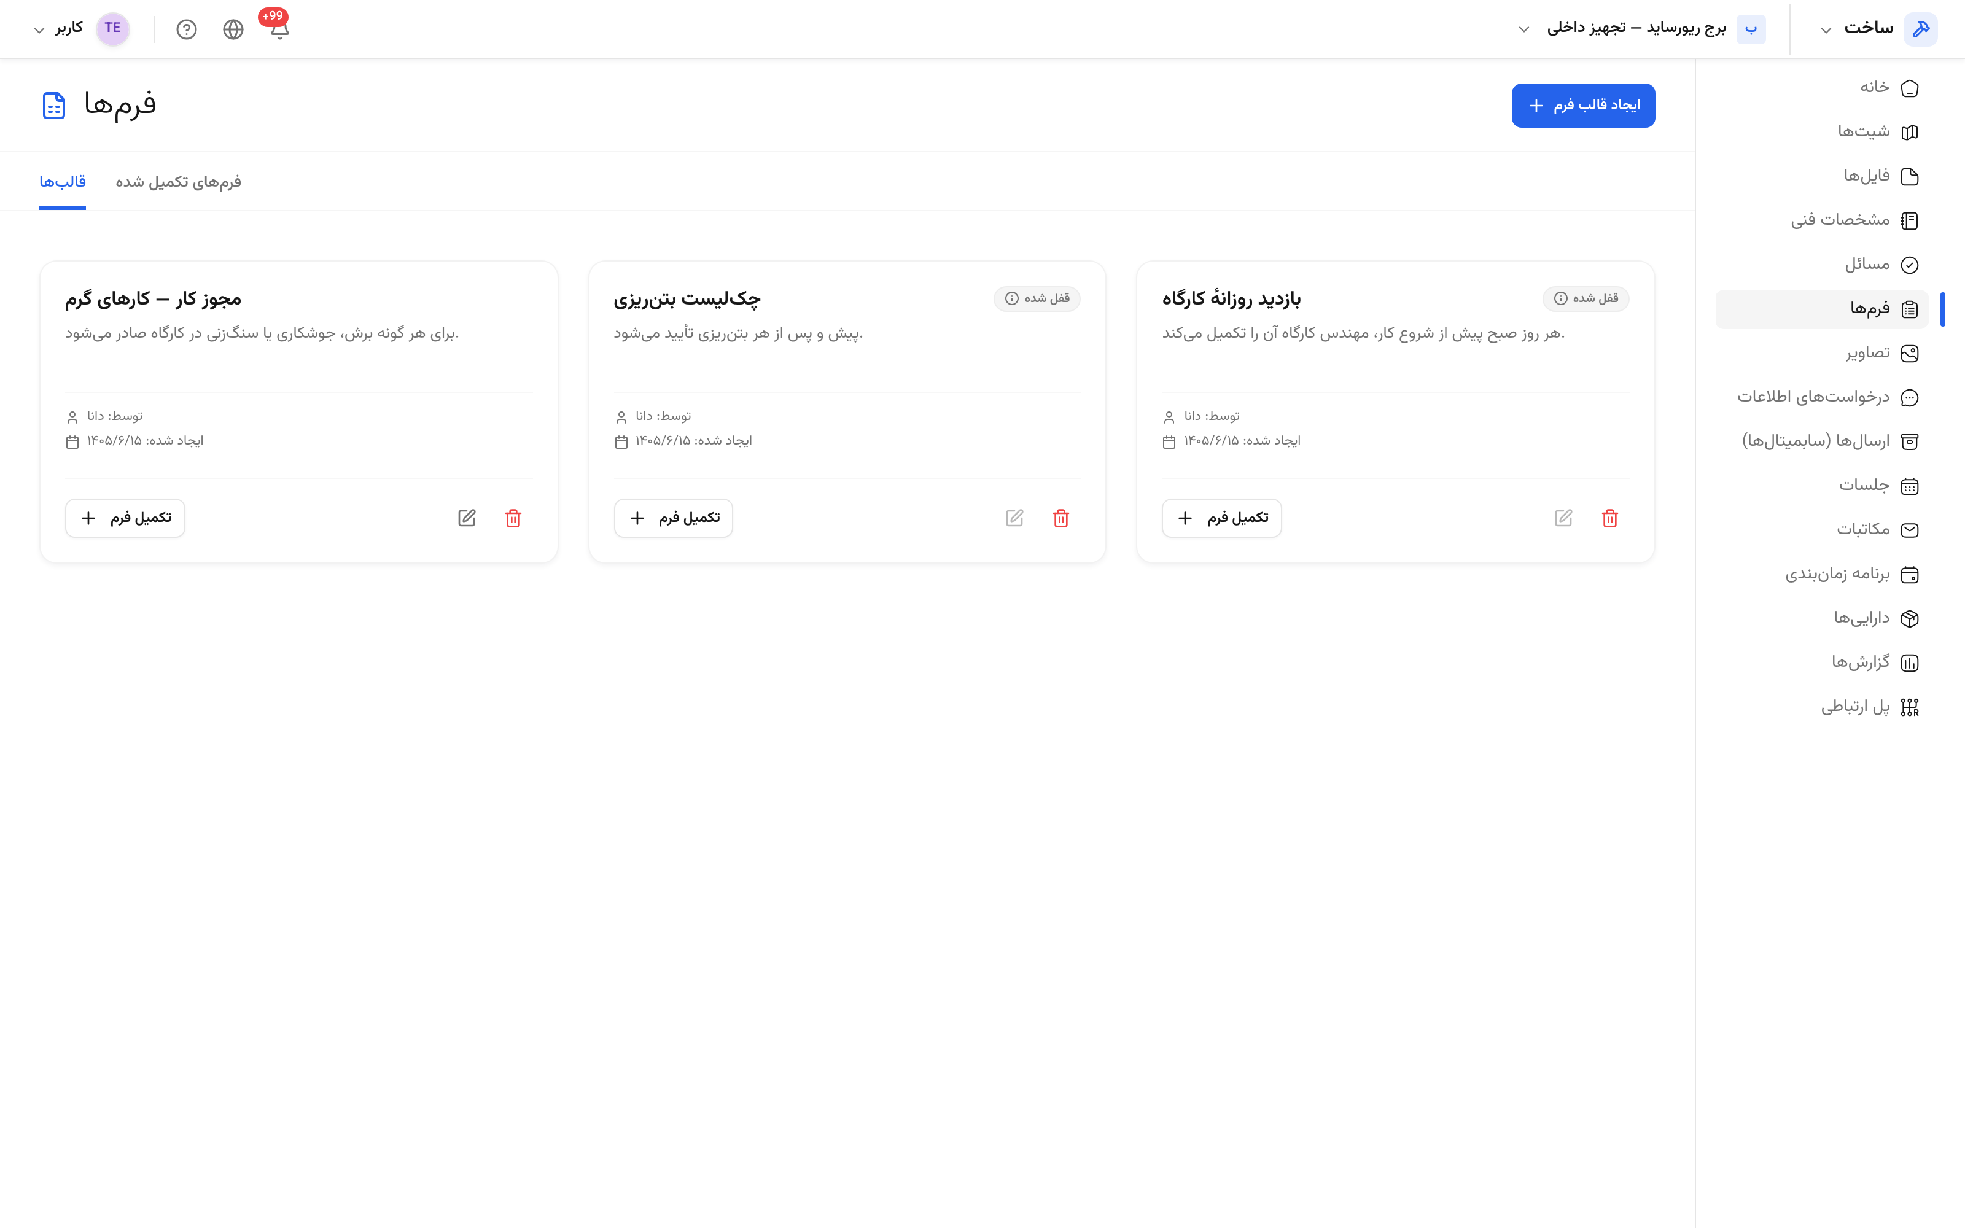Open the notifications bell icon

(279, 29)
